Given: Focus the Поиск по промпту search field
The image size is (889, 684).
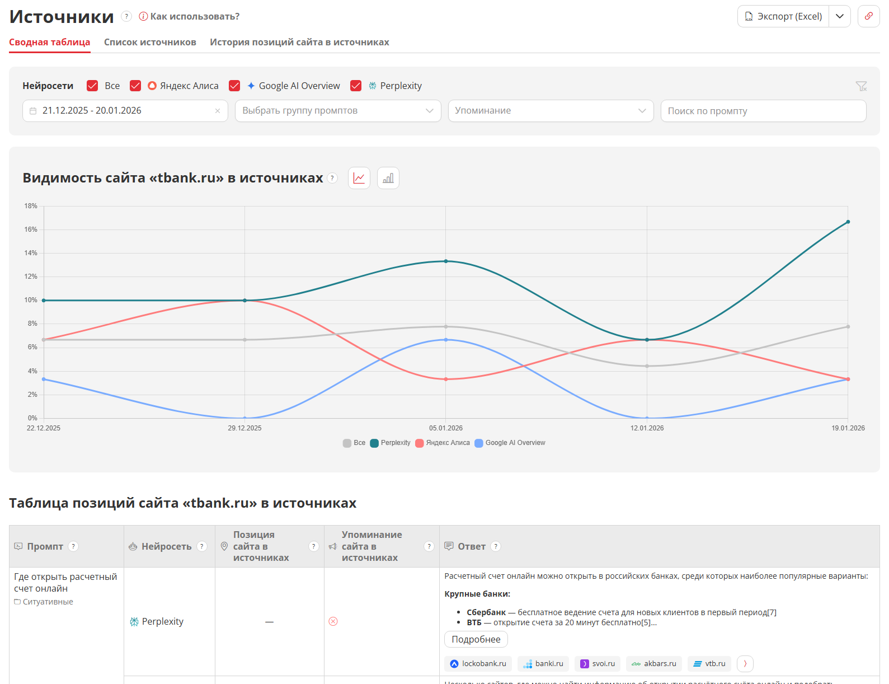Looking at the screenshot, I should click(763, 111).
